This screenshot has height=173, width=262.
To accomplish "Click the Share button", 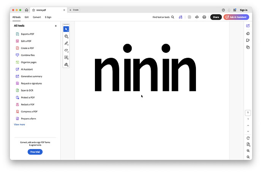I will click(x=216, y=17).
